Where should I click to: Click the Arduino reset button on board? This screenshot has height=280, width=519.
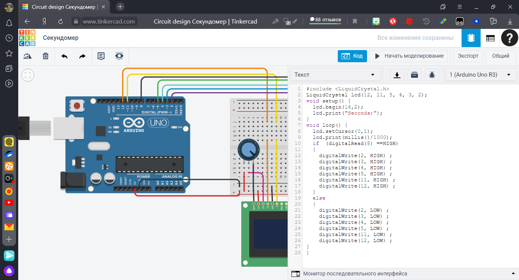78,105
